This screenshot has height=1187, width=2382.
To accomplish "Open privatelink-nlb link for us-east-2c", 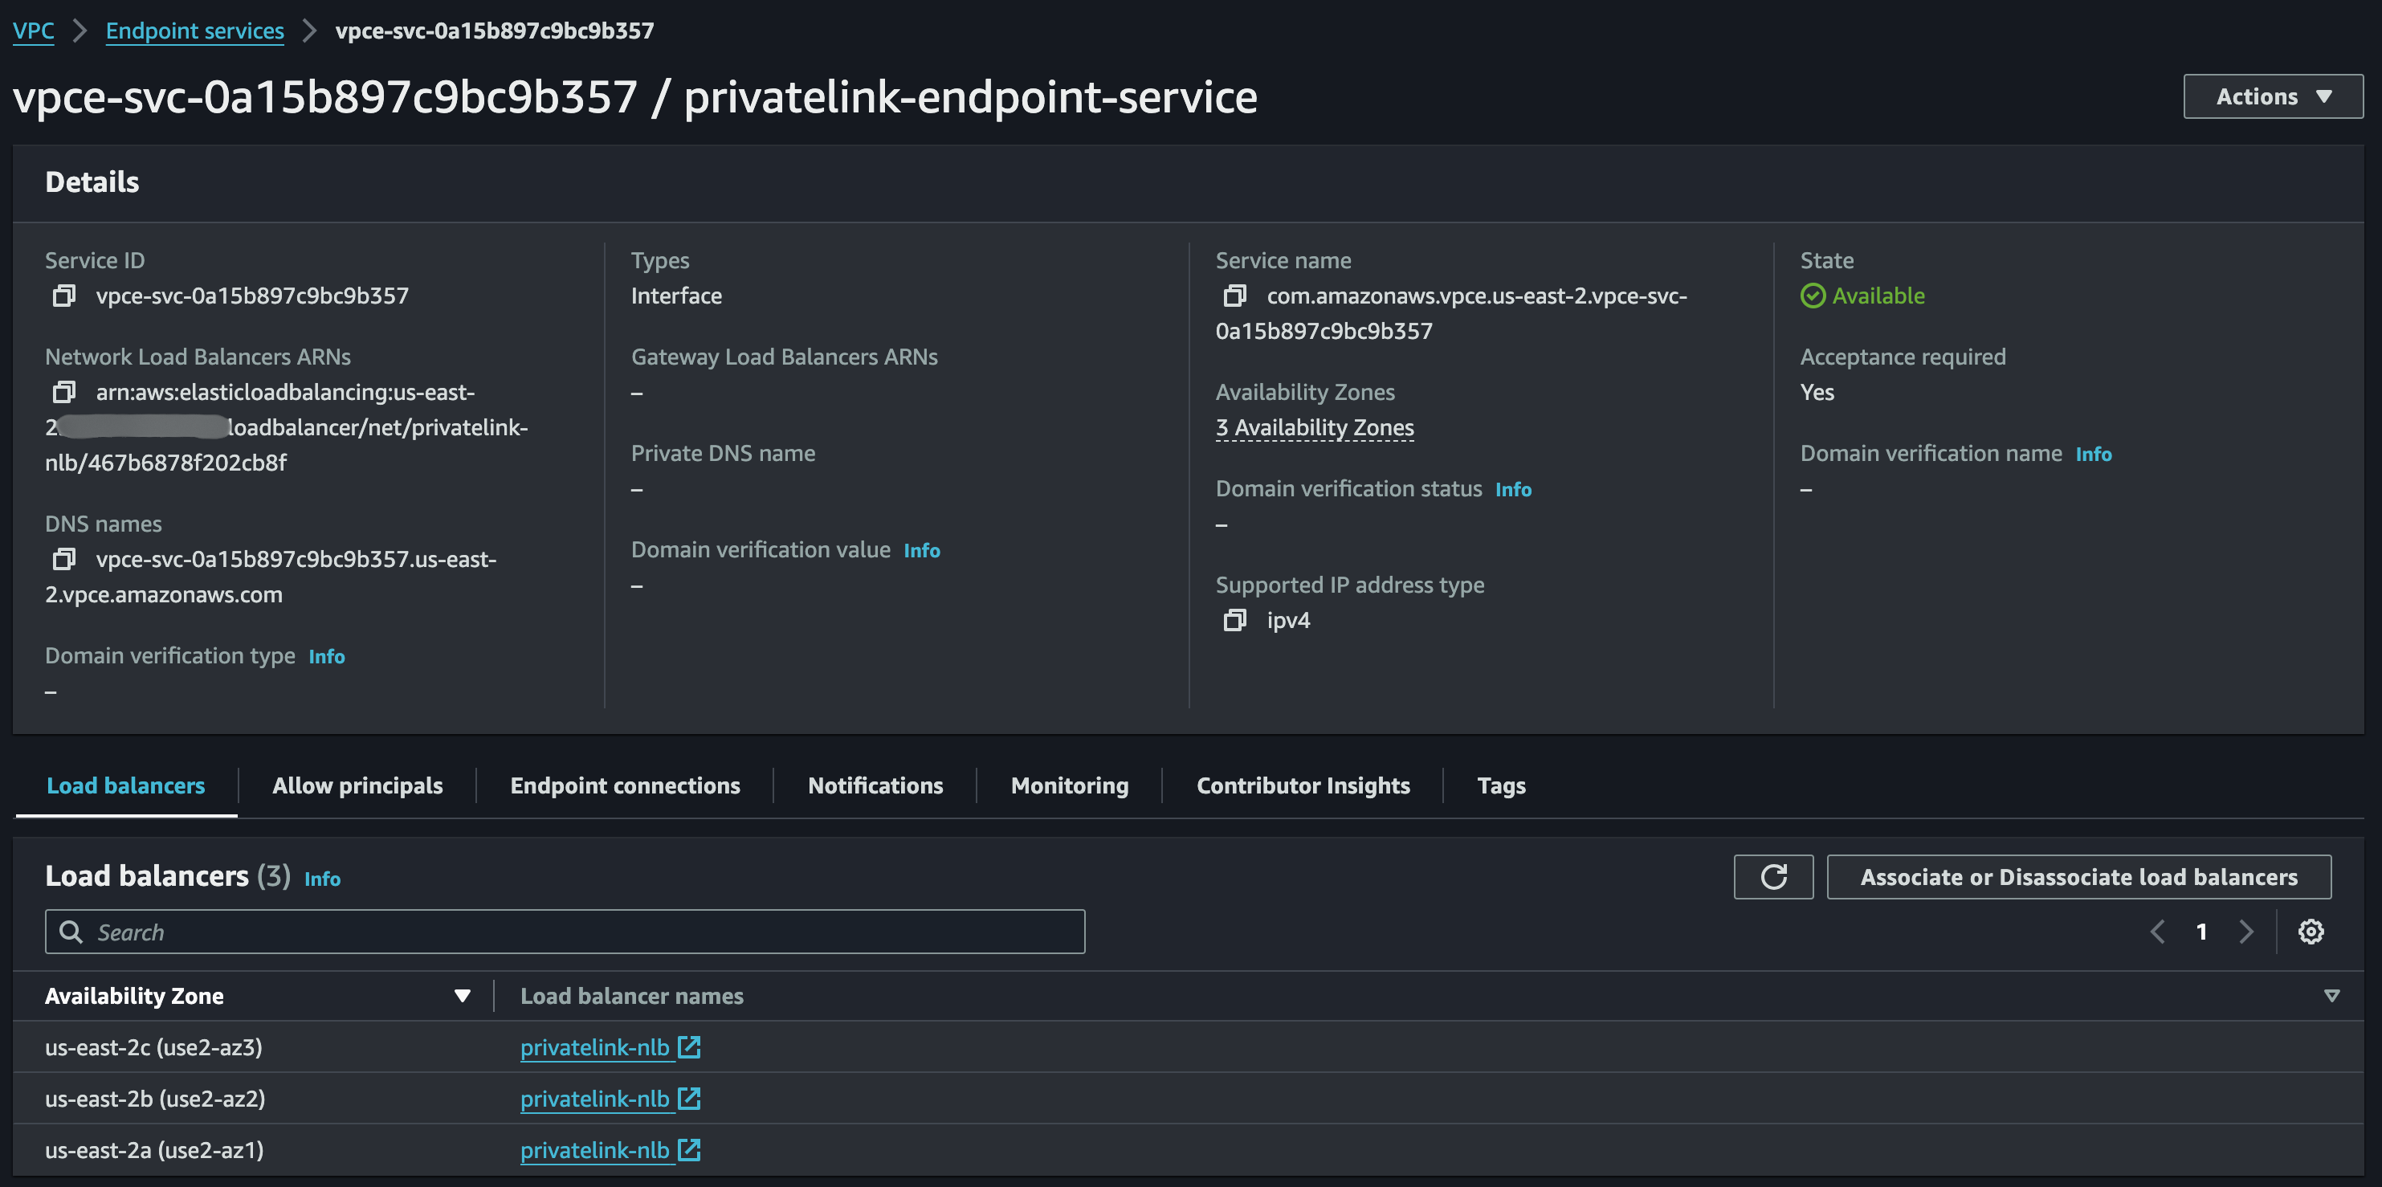I will pos(594,1047).
